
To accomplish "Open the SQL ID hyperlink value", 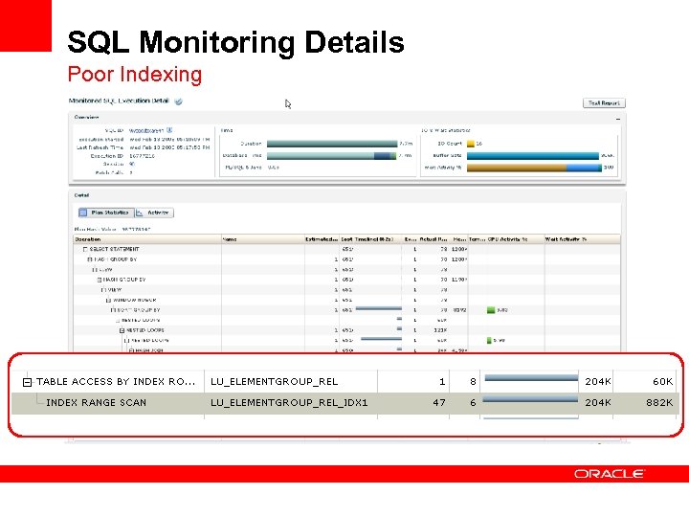I will coord(146,130).
